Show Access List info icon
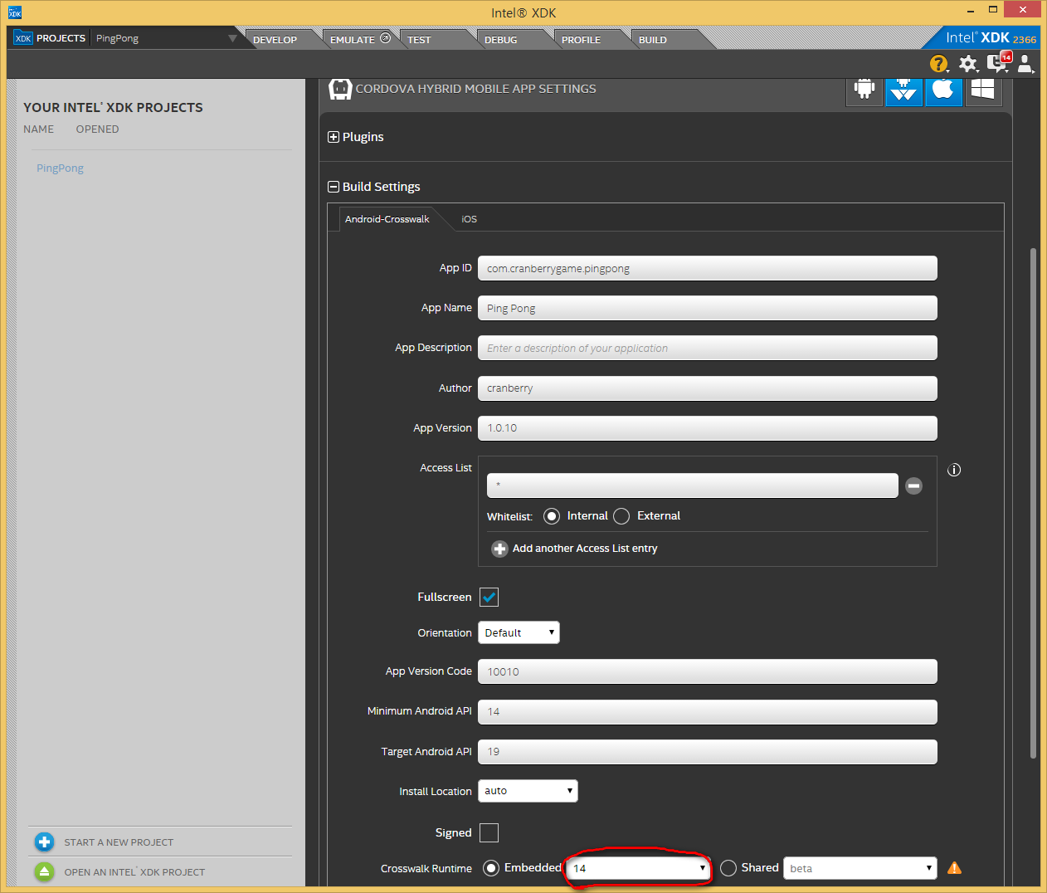The image size is (1047, 893). click(954, 470)
